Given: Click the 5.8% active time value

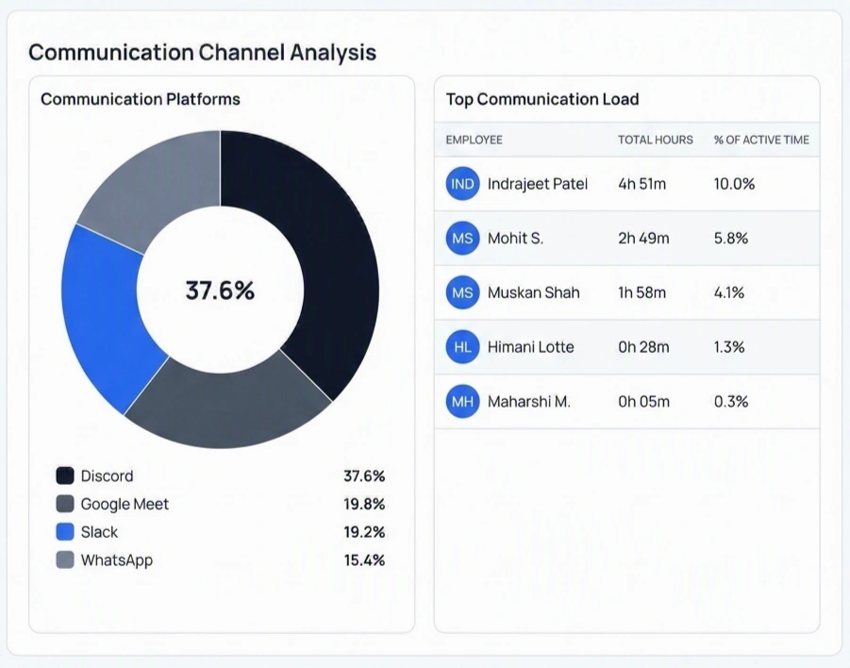Looking at the screenshot, I should pyautogui.click(x=731, y=238).
